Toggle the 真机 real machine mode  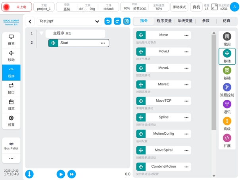click(196, 7)
